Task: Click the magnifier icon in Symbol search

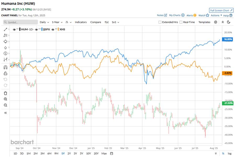Action: coord(5,22)
